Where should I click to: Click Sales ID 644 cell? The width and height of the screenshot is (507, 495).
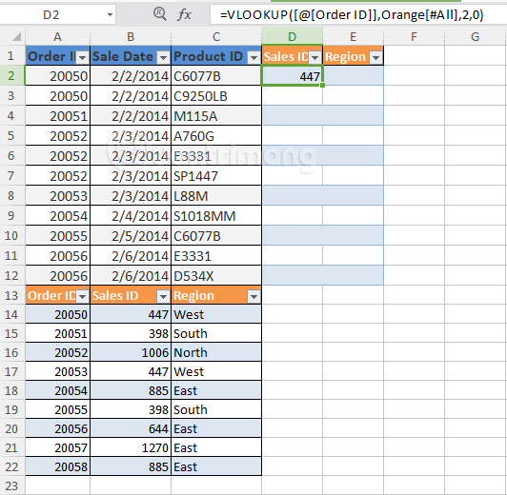click(131, 428)
